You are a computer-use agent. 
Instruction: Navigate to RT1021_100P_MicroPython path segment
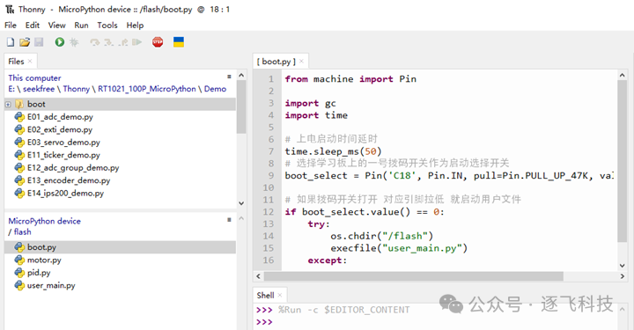147,89
